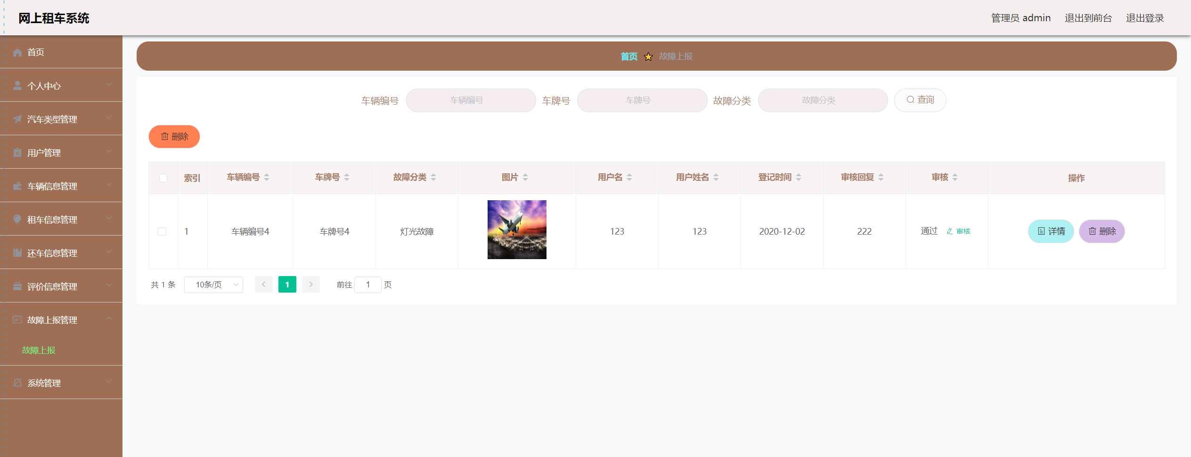
Task: Click the star icon in the breadcrumb bar
Action: coord(648,56)
